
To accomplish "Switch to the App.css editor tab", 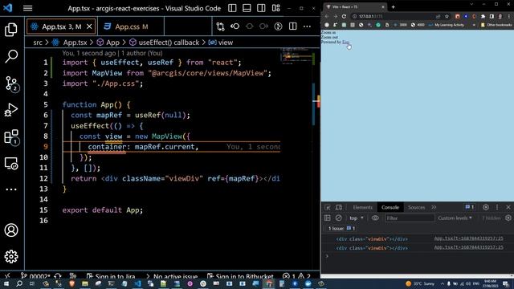I will [x=131, y=26].
